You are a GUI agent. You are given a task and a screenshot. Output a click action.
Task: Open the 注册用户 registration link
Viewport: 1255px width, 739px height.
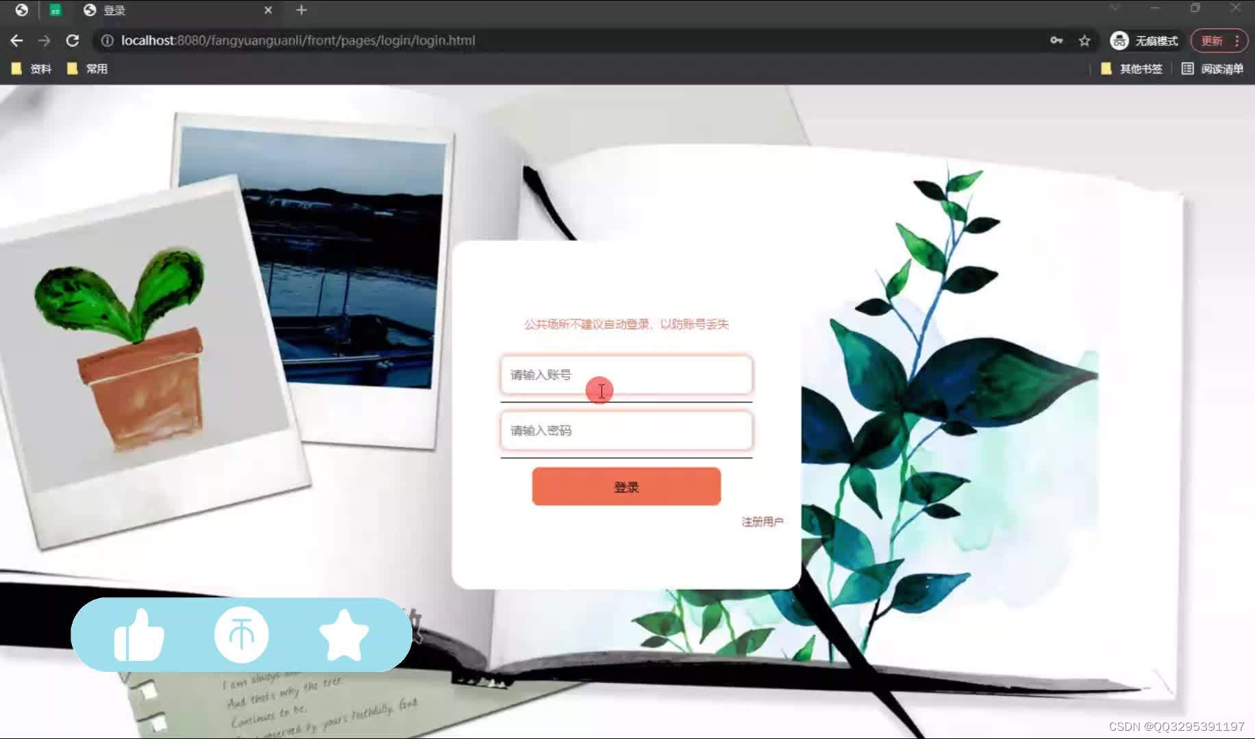[762, 521]
